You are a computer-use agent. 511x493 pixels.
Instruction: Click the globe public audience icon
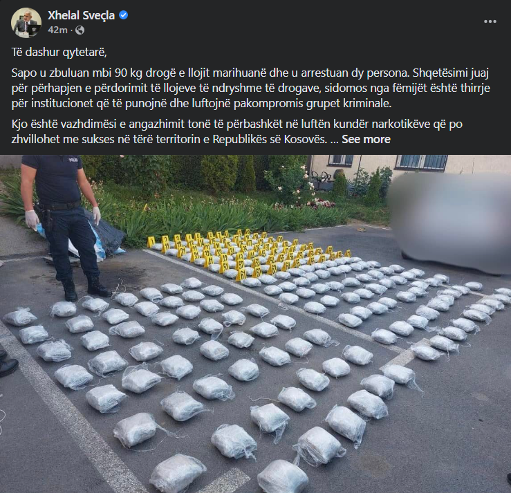(x=80, y=30)
